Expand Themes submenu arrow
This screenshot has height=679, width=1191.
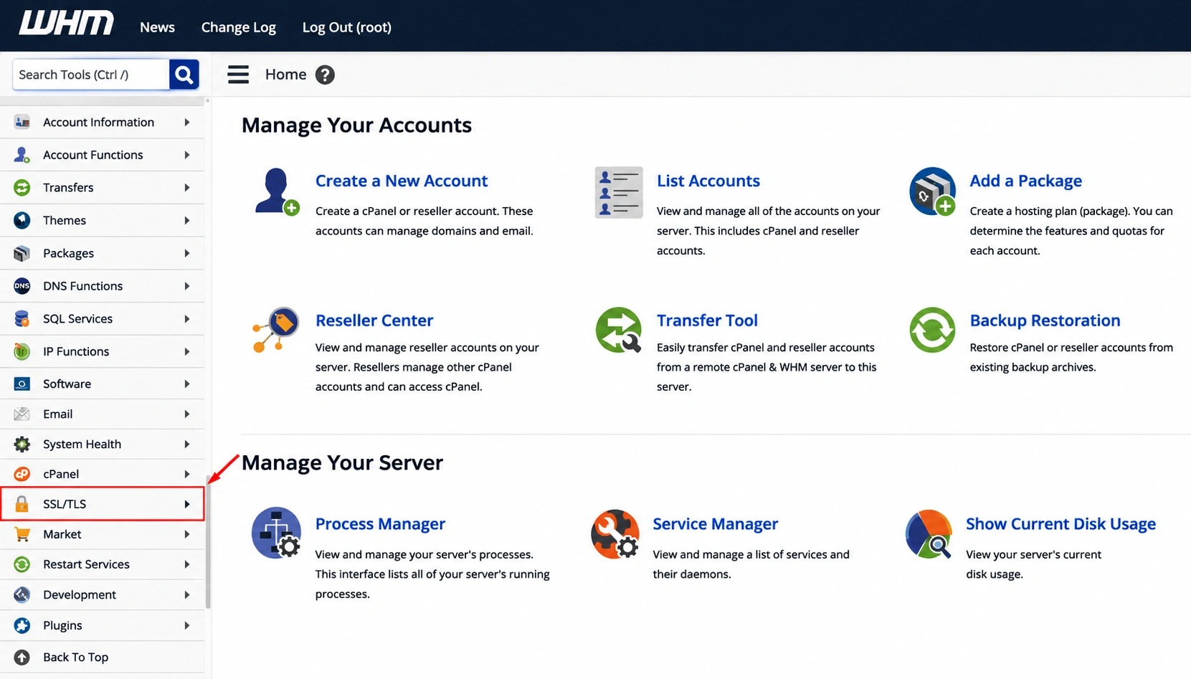coord(187,221)
